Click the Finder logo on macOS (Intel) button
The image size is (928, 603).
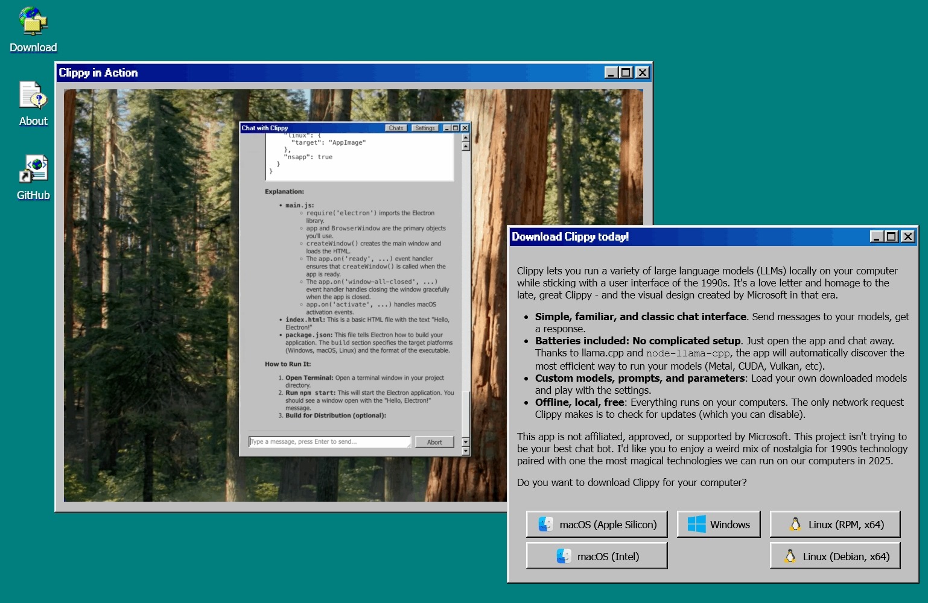[x=564, y=556]
